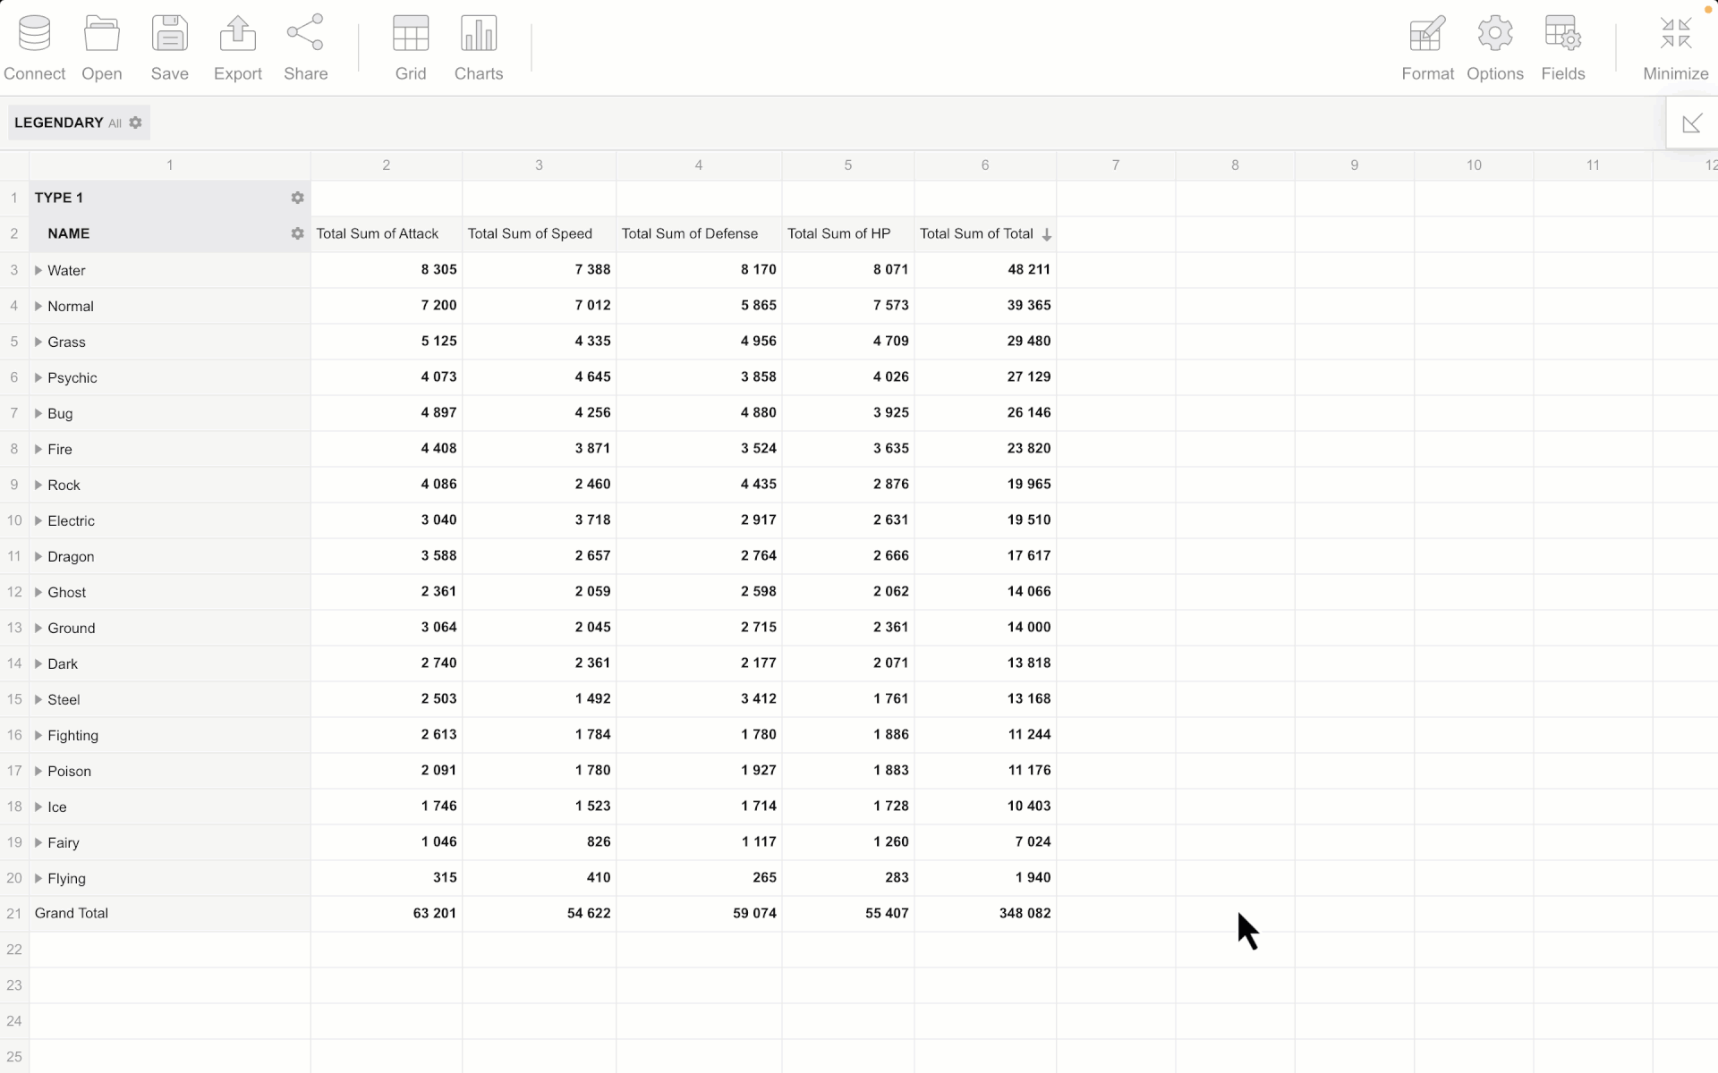Expand the Fire row
Viewport: 1718px width, 1073px height.
[x=38, y=449]
